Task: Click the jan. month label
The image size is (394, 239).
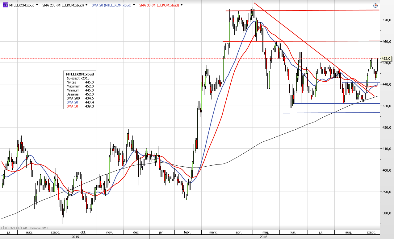Action: [x=162, y=232]
